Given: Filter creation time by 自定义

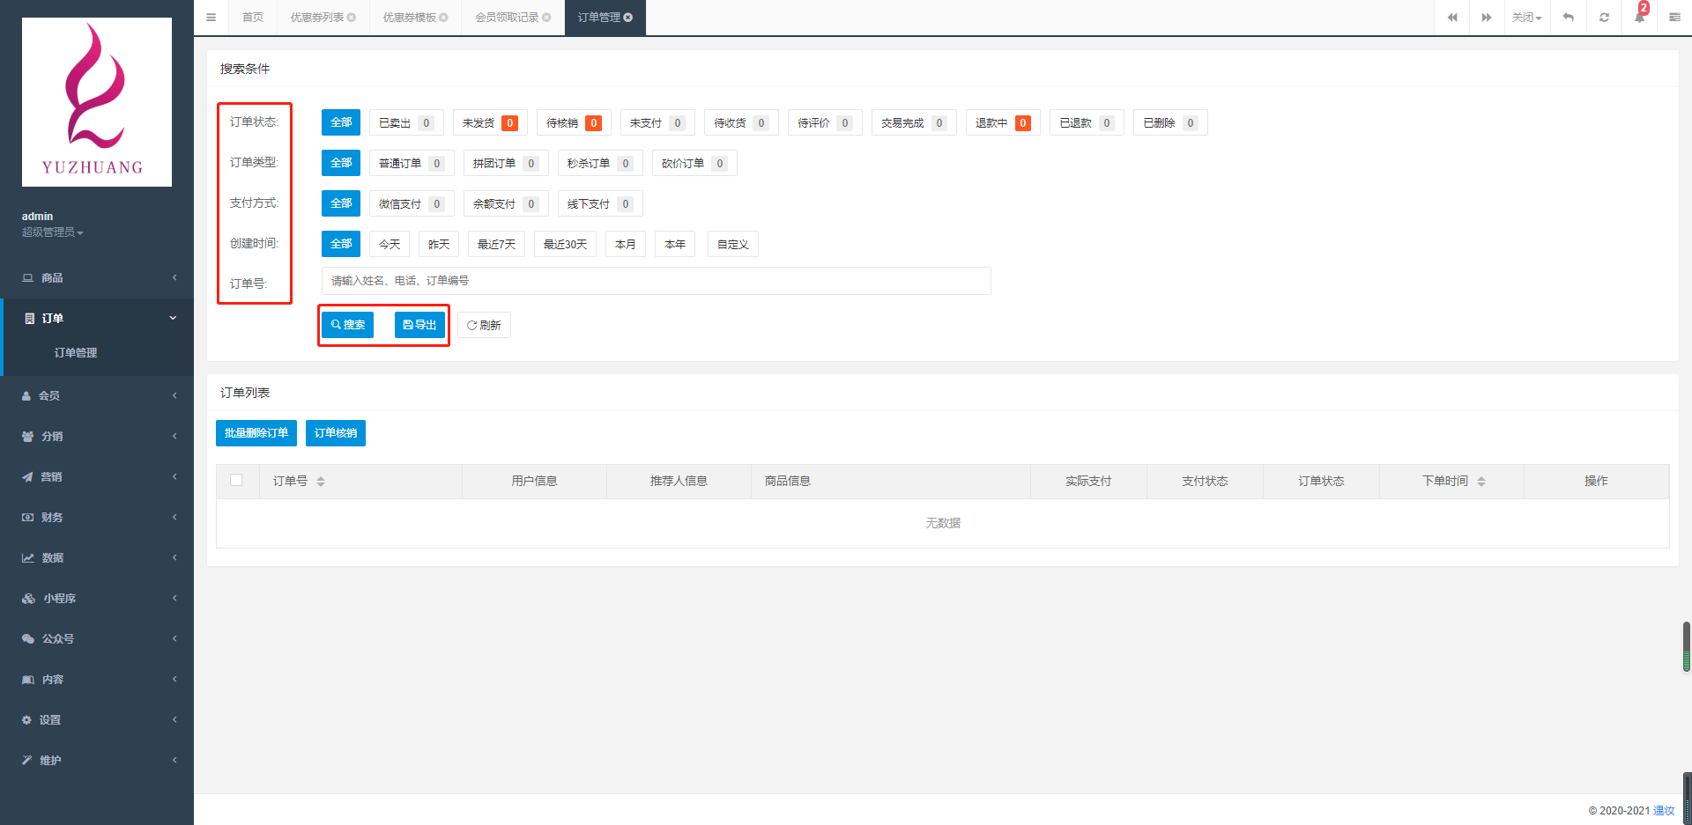Looking at the screenshot, I should [x=733, y=245].
